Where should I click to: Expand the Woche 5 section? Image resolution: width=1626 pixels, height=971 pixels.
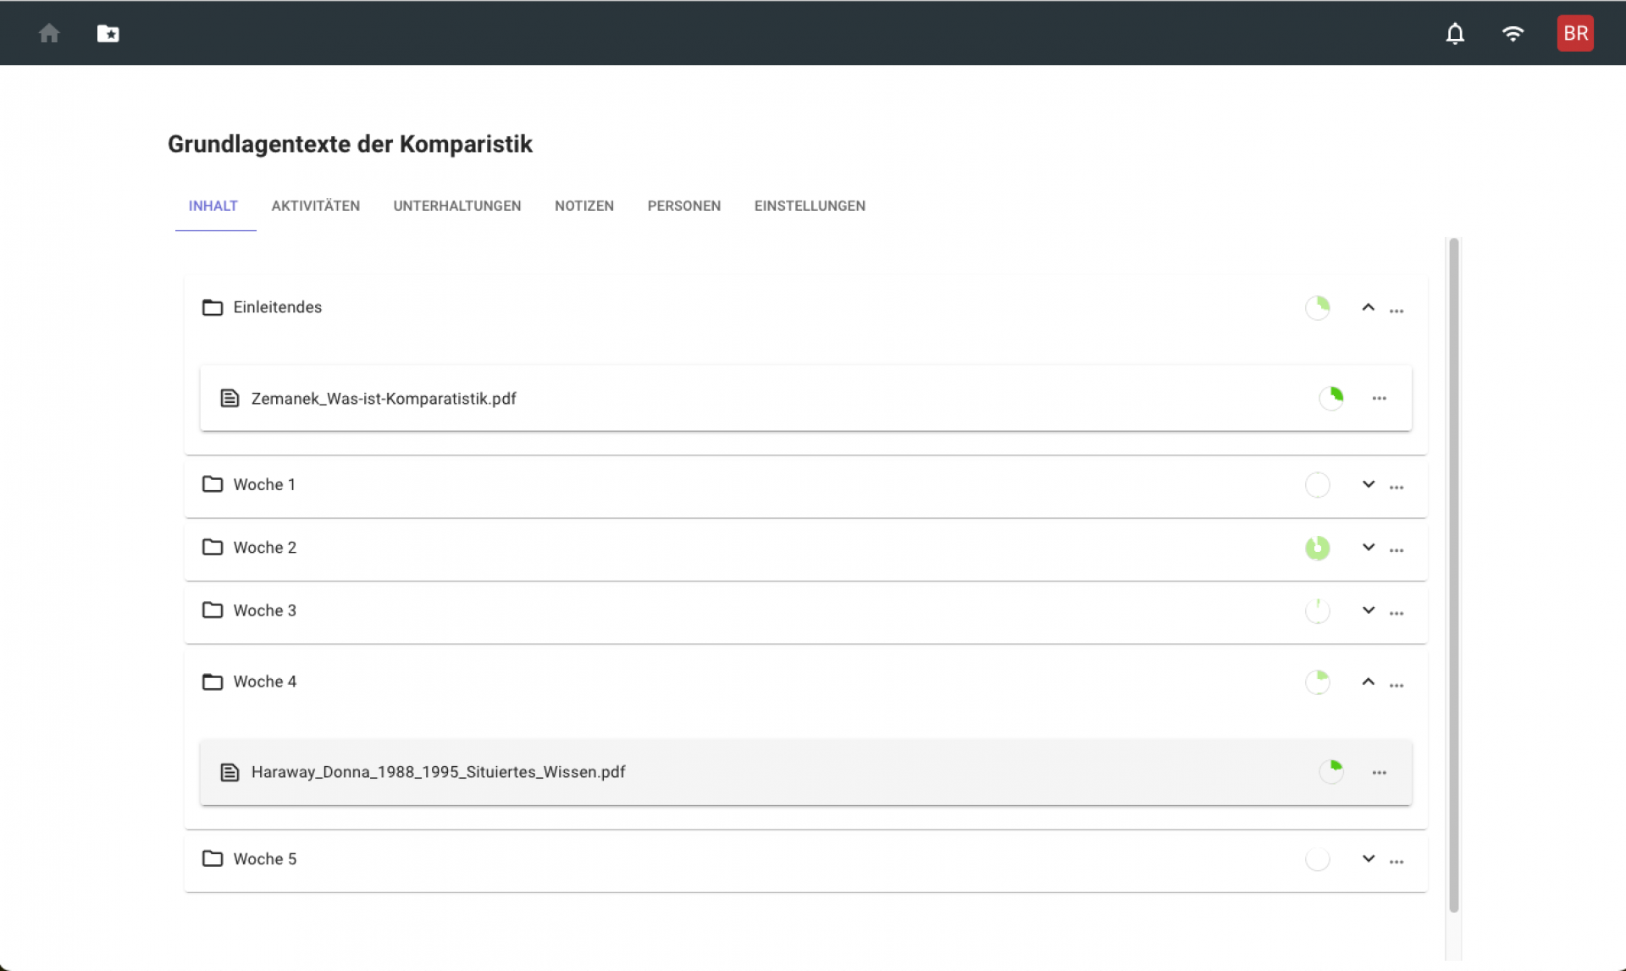(x=1369, y=858)
